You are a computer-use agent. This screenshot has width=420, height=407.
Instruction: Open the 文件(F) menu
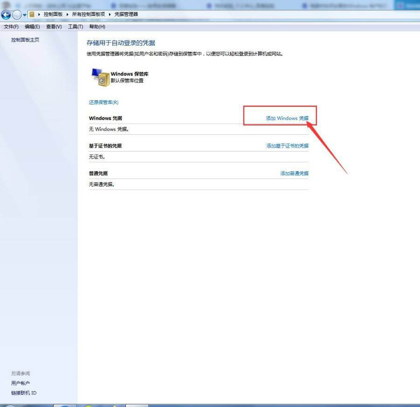pyautogui.click(x=11, y=27)
